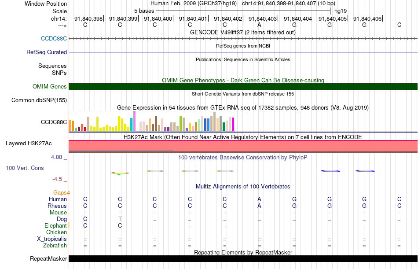Click the magenta last GTEx bar

coord(233,124)
